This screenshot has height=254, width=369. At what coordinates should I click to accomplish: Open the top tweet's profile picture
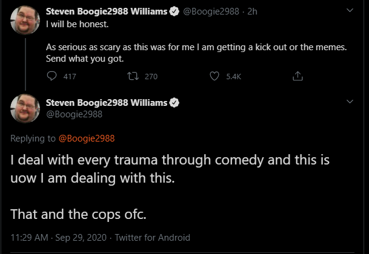pos(25,20)
